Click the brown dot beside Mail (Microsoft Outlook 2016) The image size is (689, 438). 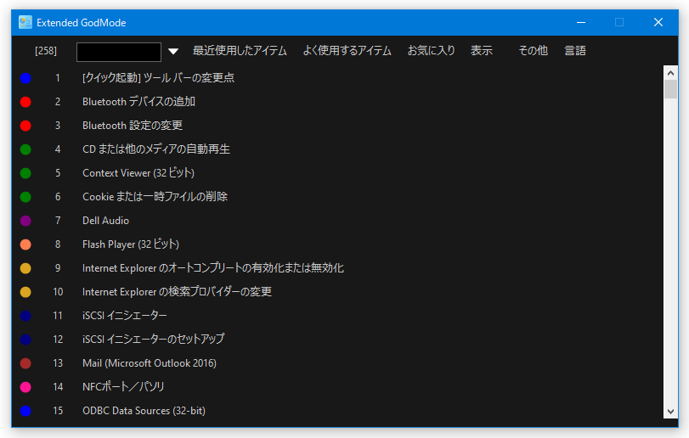coord(25,363)
